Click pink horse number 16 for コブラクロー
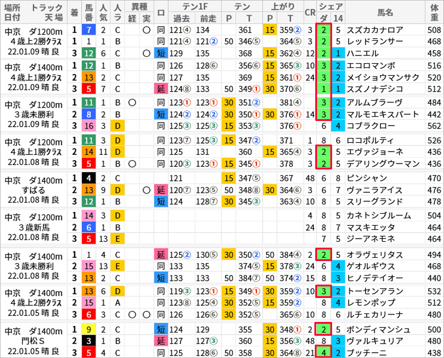 click(x=89, y=126)
